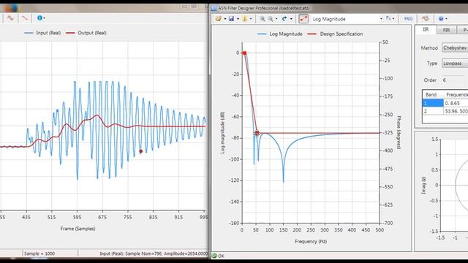Click the Phase (degrees) axis label

(399, 133)
